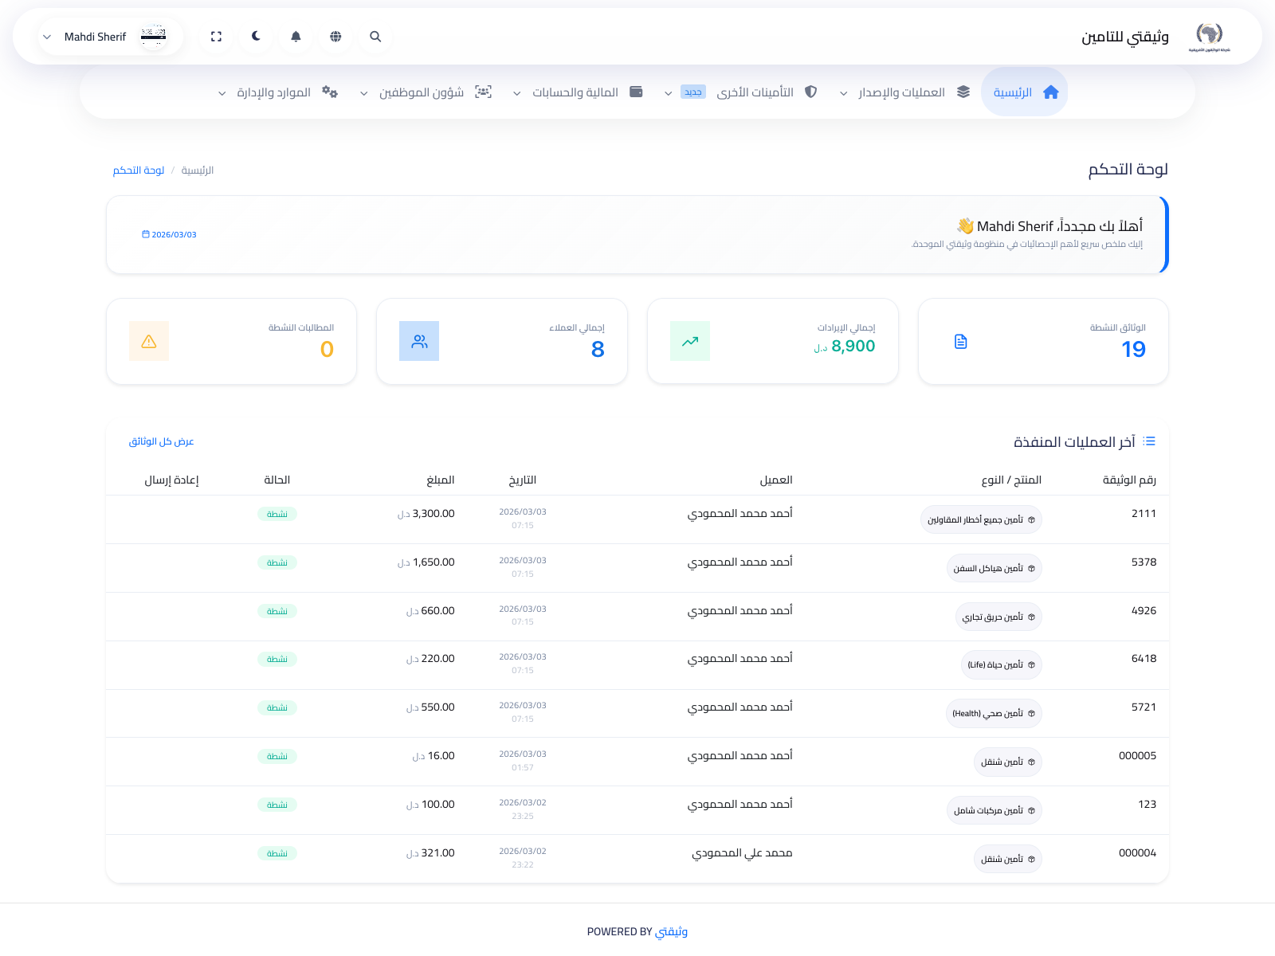Click total revenue trend icon
Screen dimensions: 1275x956
(x=690, y=342)
